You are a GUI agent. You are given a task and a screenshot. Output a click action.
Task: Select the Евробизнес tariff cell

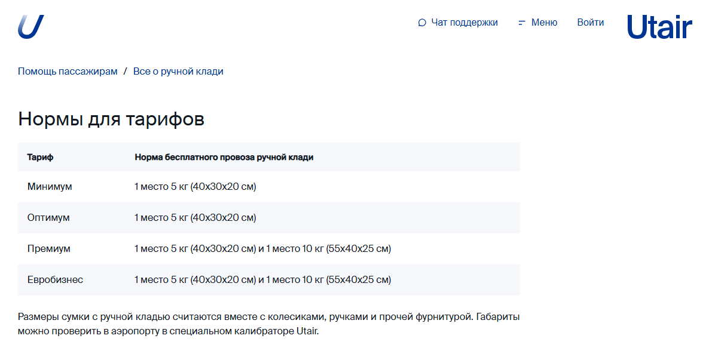coord(55,280)
